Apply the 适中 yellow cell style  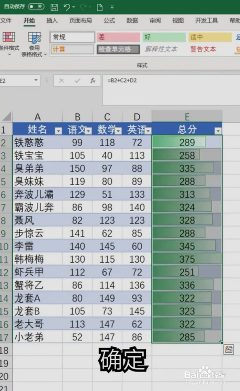click(x=210, y=37)
